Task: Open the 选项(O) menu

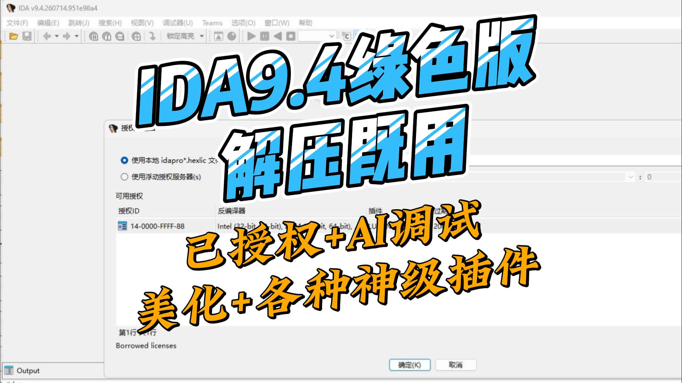Action: pos(243,23)
